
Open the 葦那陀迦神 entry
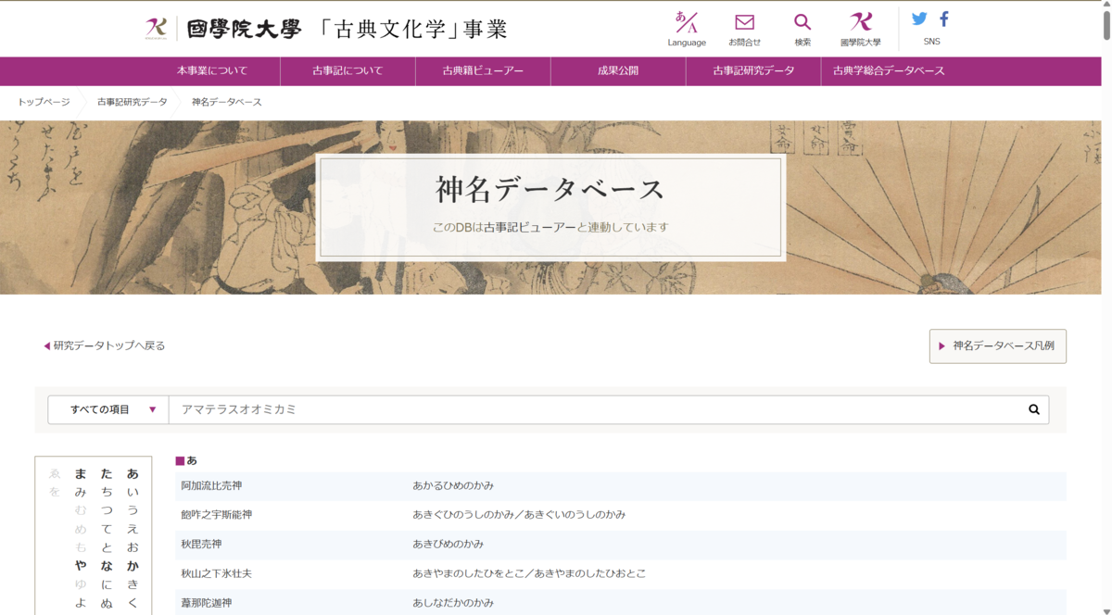click(x=207, y=603)
